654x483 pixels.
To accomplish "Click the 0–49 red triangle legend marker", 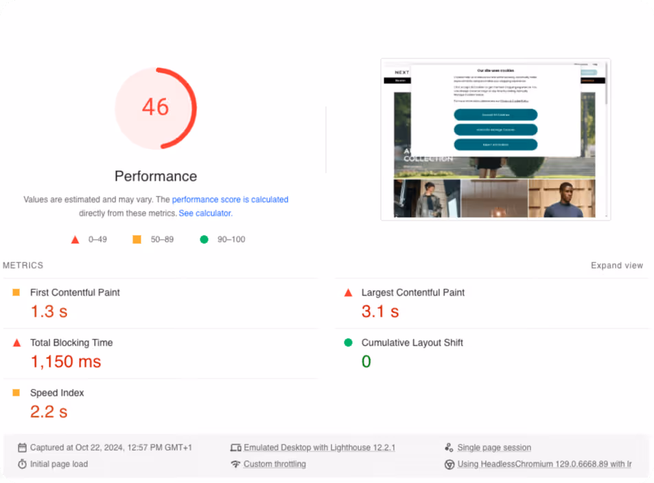I will coord(75,239).
